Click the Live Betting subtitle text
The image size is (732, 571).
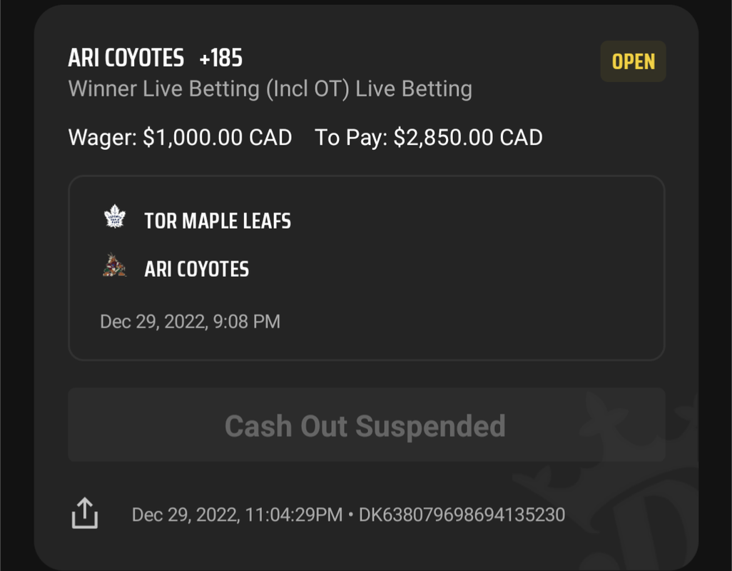pos(414,89)
